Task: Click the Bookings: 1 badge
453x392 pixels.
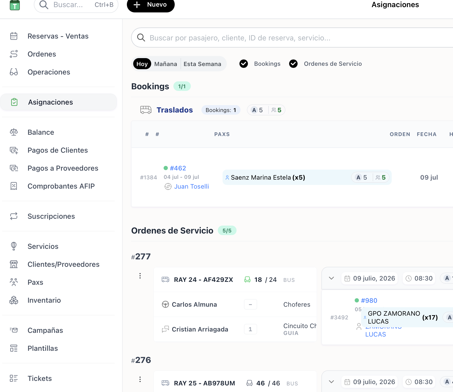Action: click(x=221, y=110)
